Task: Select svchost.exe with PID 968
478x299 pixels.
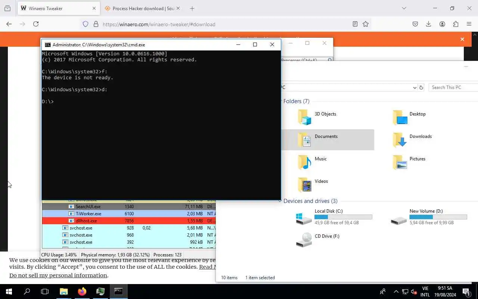Action: pyautogui.click(x=129, y=235)
